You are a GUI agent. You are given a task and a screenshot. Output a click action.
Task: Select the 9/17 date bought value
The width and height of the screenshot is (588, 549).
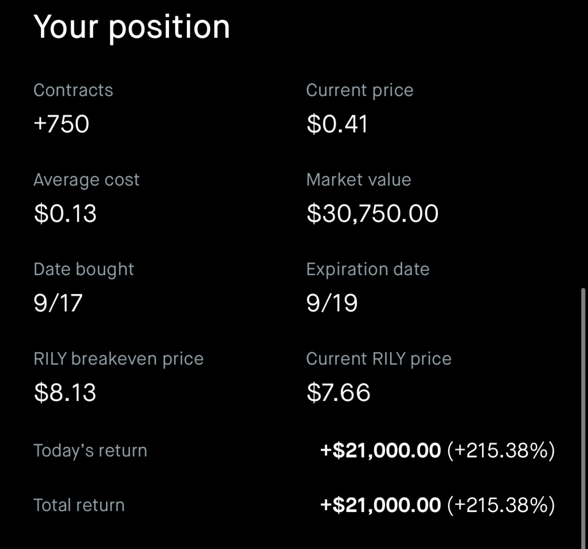(x=58, y=303)
